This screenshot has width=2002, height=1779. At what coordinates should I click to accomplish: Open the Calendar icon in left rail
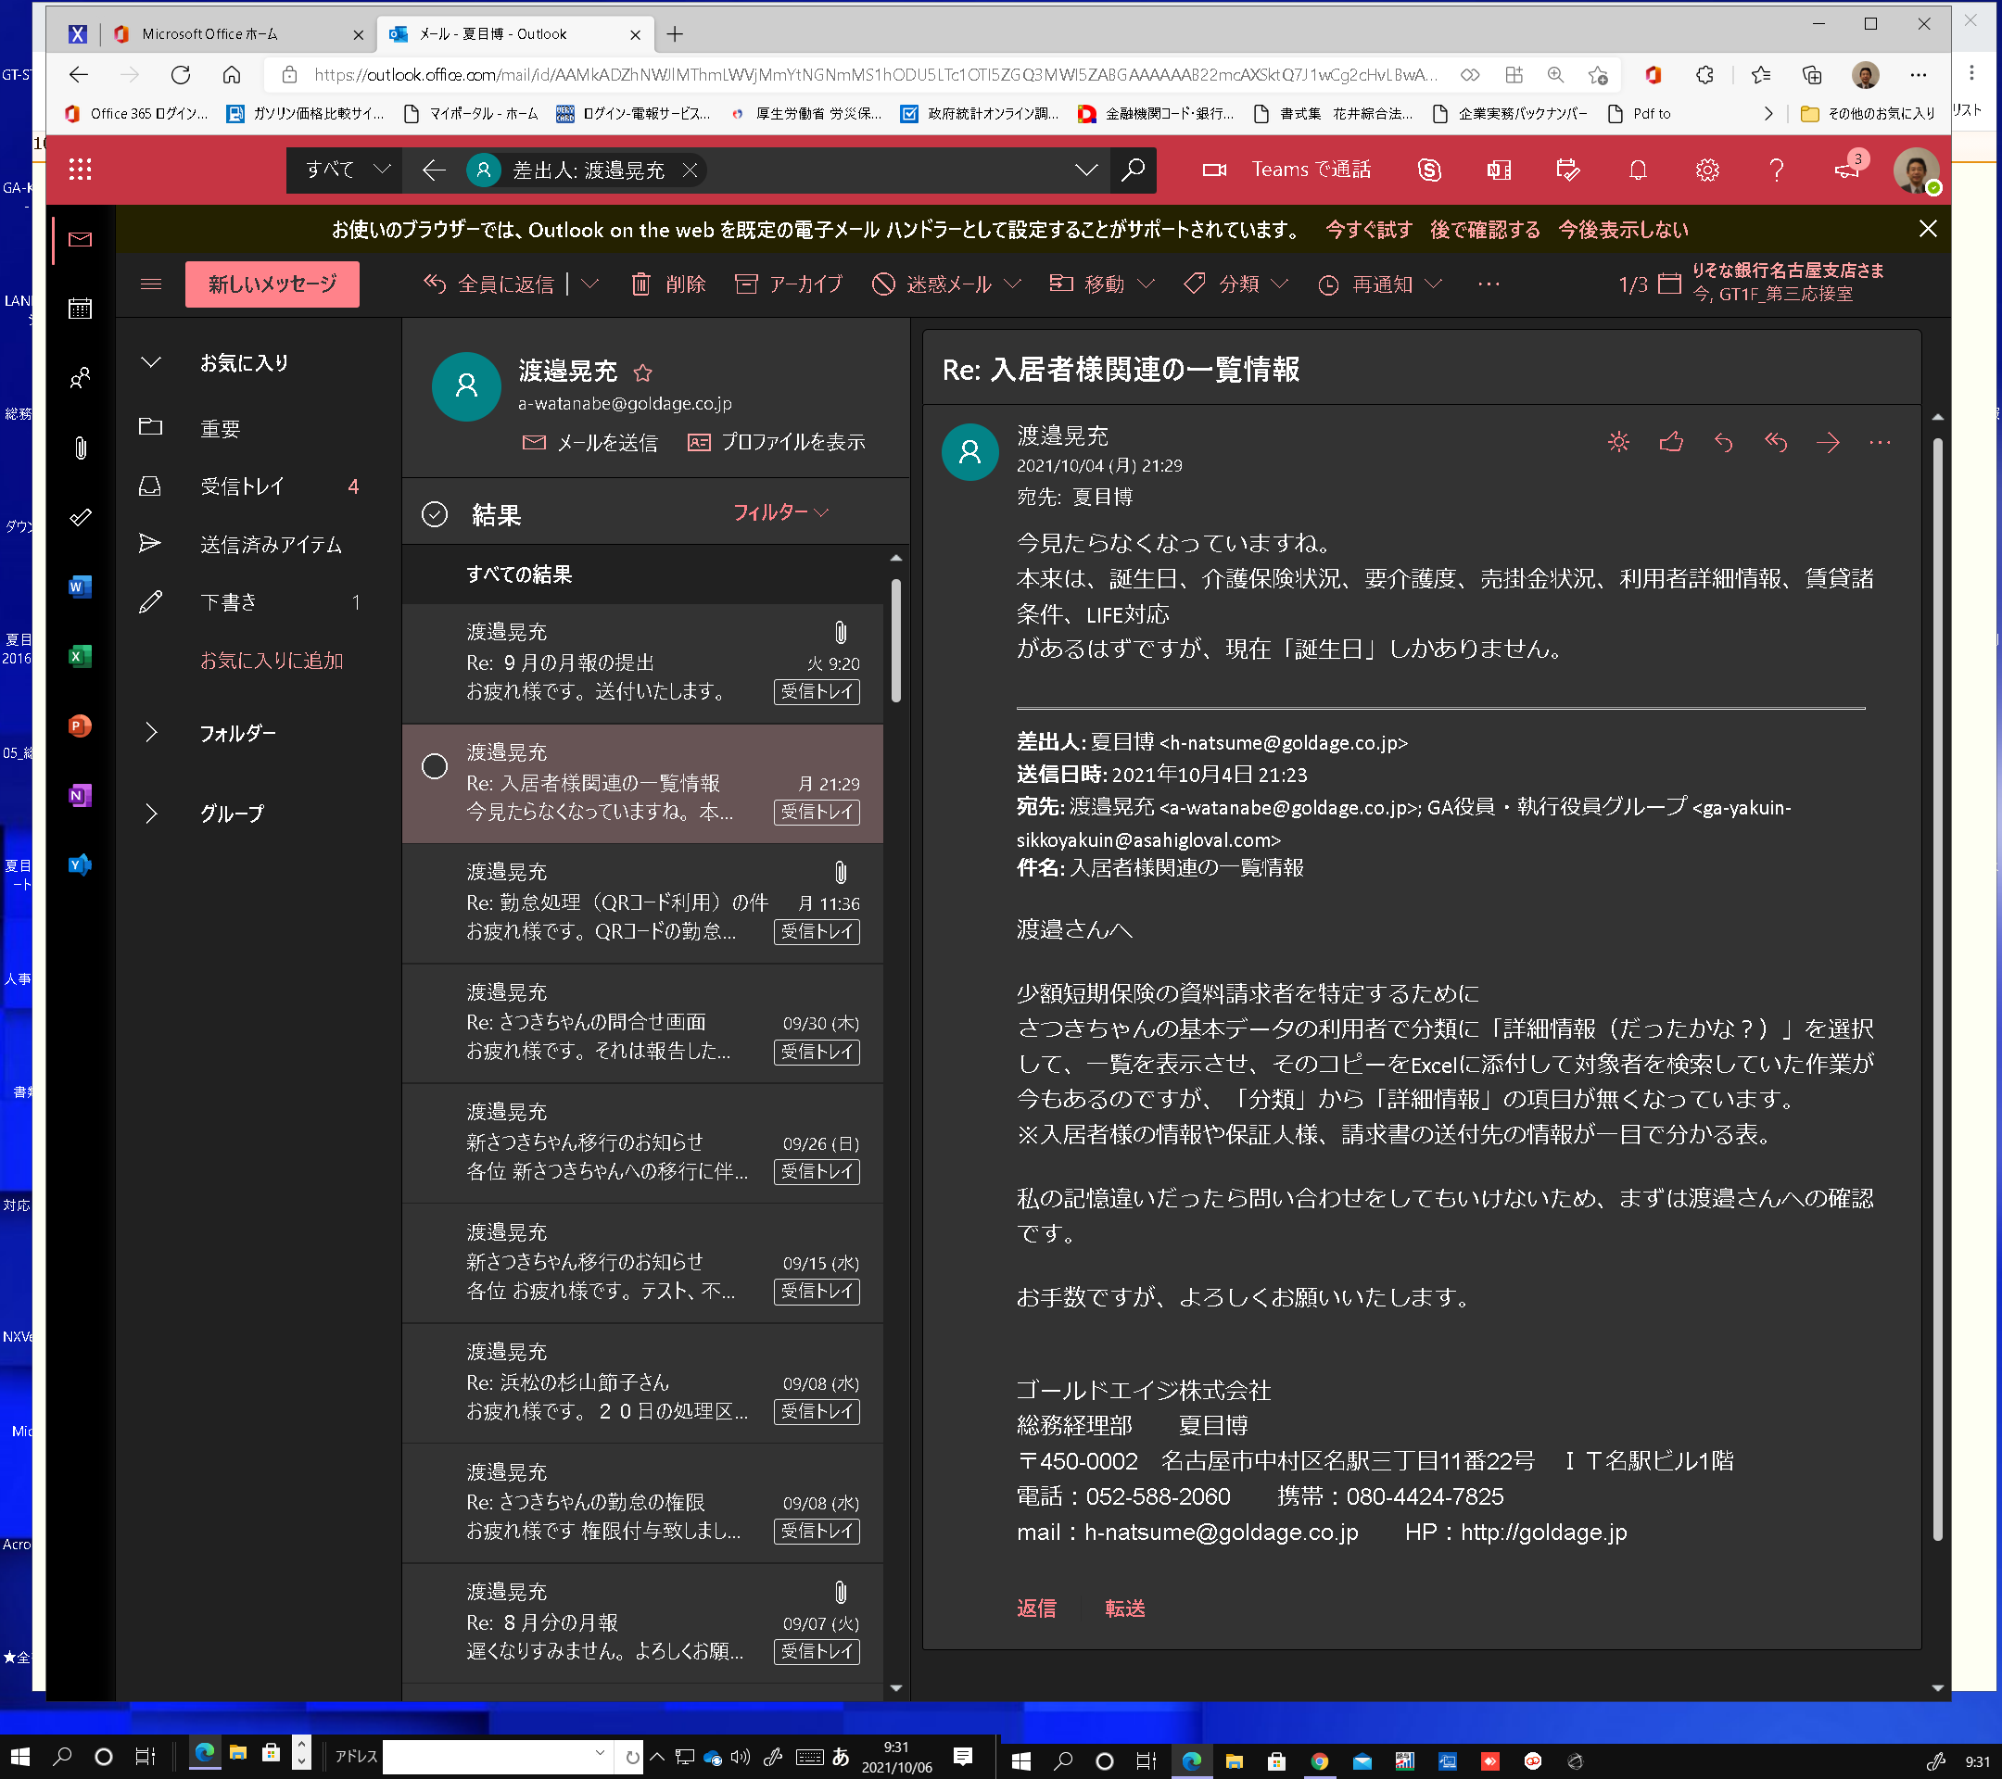point(81,309)
